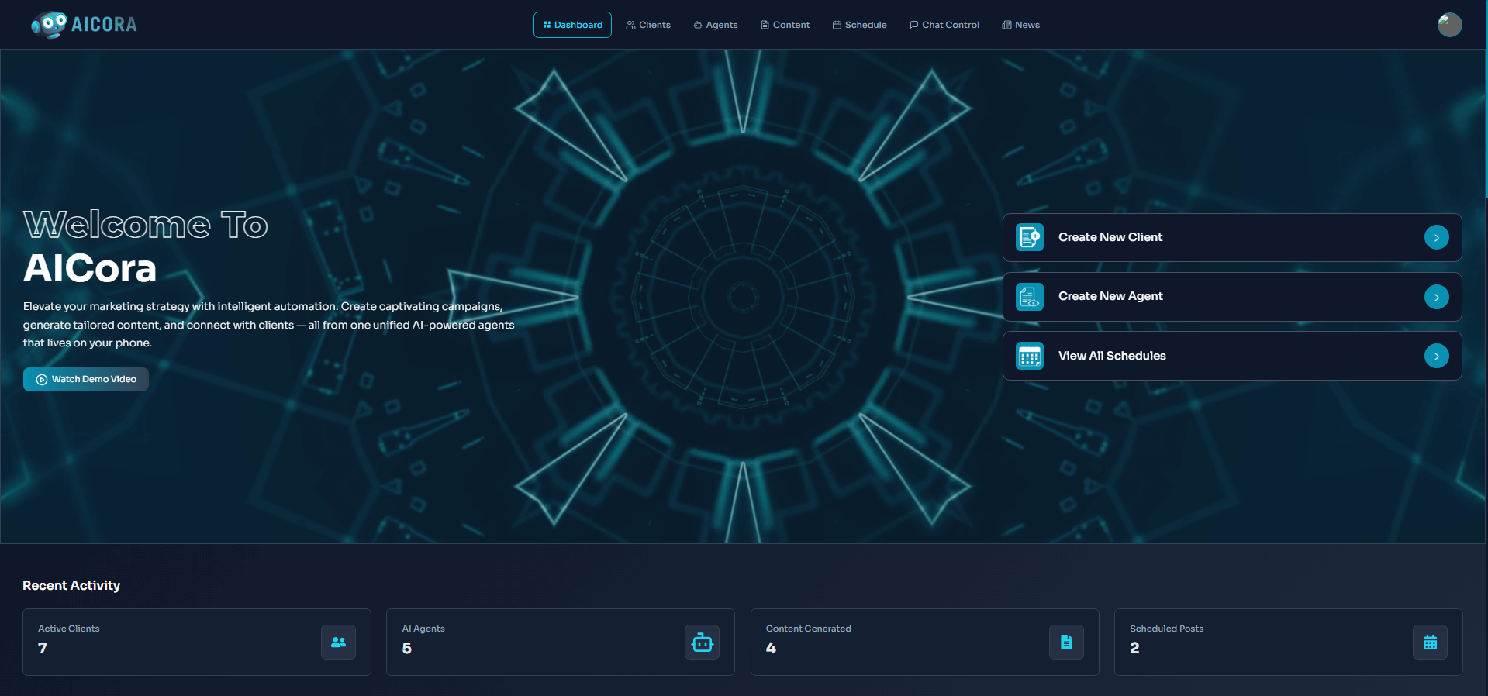Viewport: 1488px width, 696px height.
Task: Click the AICora robot logo
Action: tap(49, 24)
